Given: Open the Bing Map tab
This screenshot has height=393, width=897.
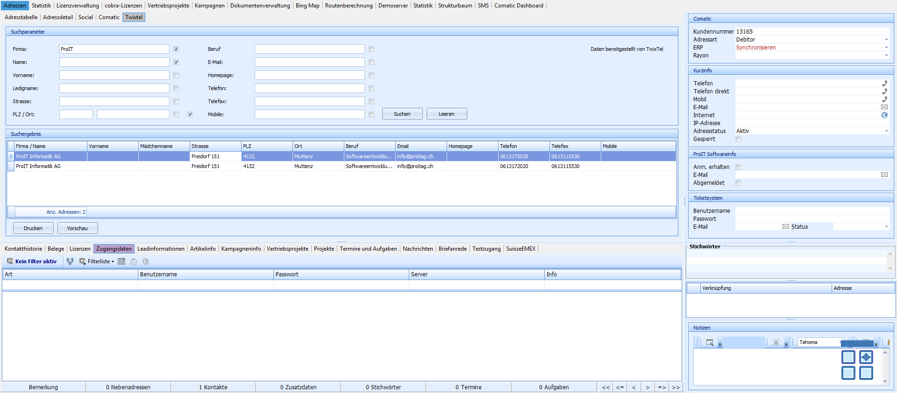Looking at the screenshot, I should [x=307, y=6].
